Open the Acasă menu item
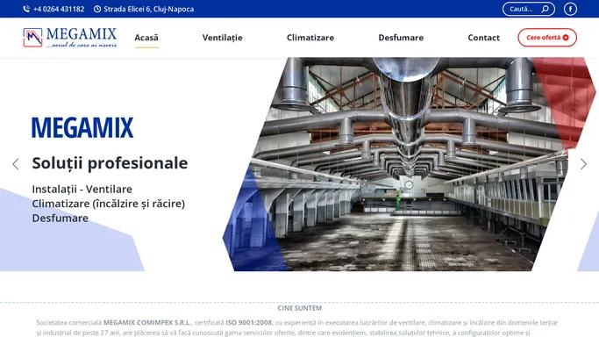This screenshot has width=599, height=337. [x=146, y=38]
